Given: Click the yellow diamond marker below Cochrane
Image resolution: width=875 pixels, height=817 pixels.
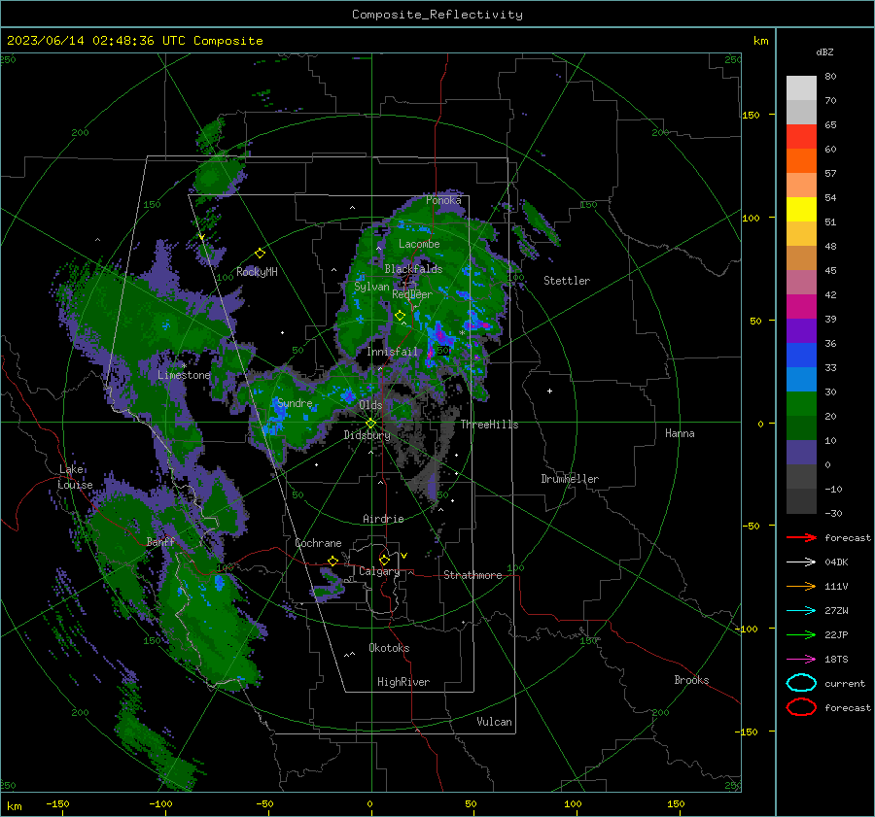Looking at the screenshot, I should click(332, 562).
